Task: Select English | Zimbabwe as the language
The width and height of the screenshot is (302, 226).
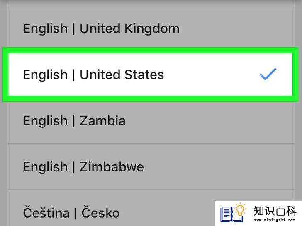Action: point(151,167)
